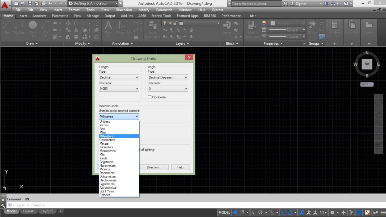Select the Arc tool
Screen dimensions: 386x217
46,27
